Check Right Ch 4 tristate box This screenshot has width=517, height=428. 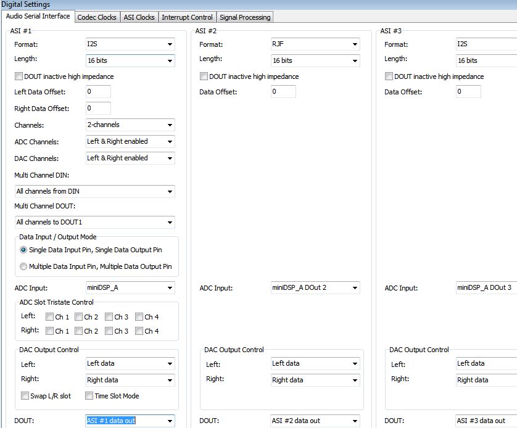[x=139, y=331]
